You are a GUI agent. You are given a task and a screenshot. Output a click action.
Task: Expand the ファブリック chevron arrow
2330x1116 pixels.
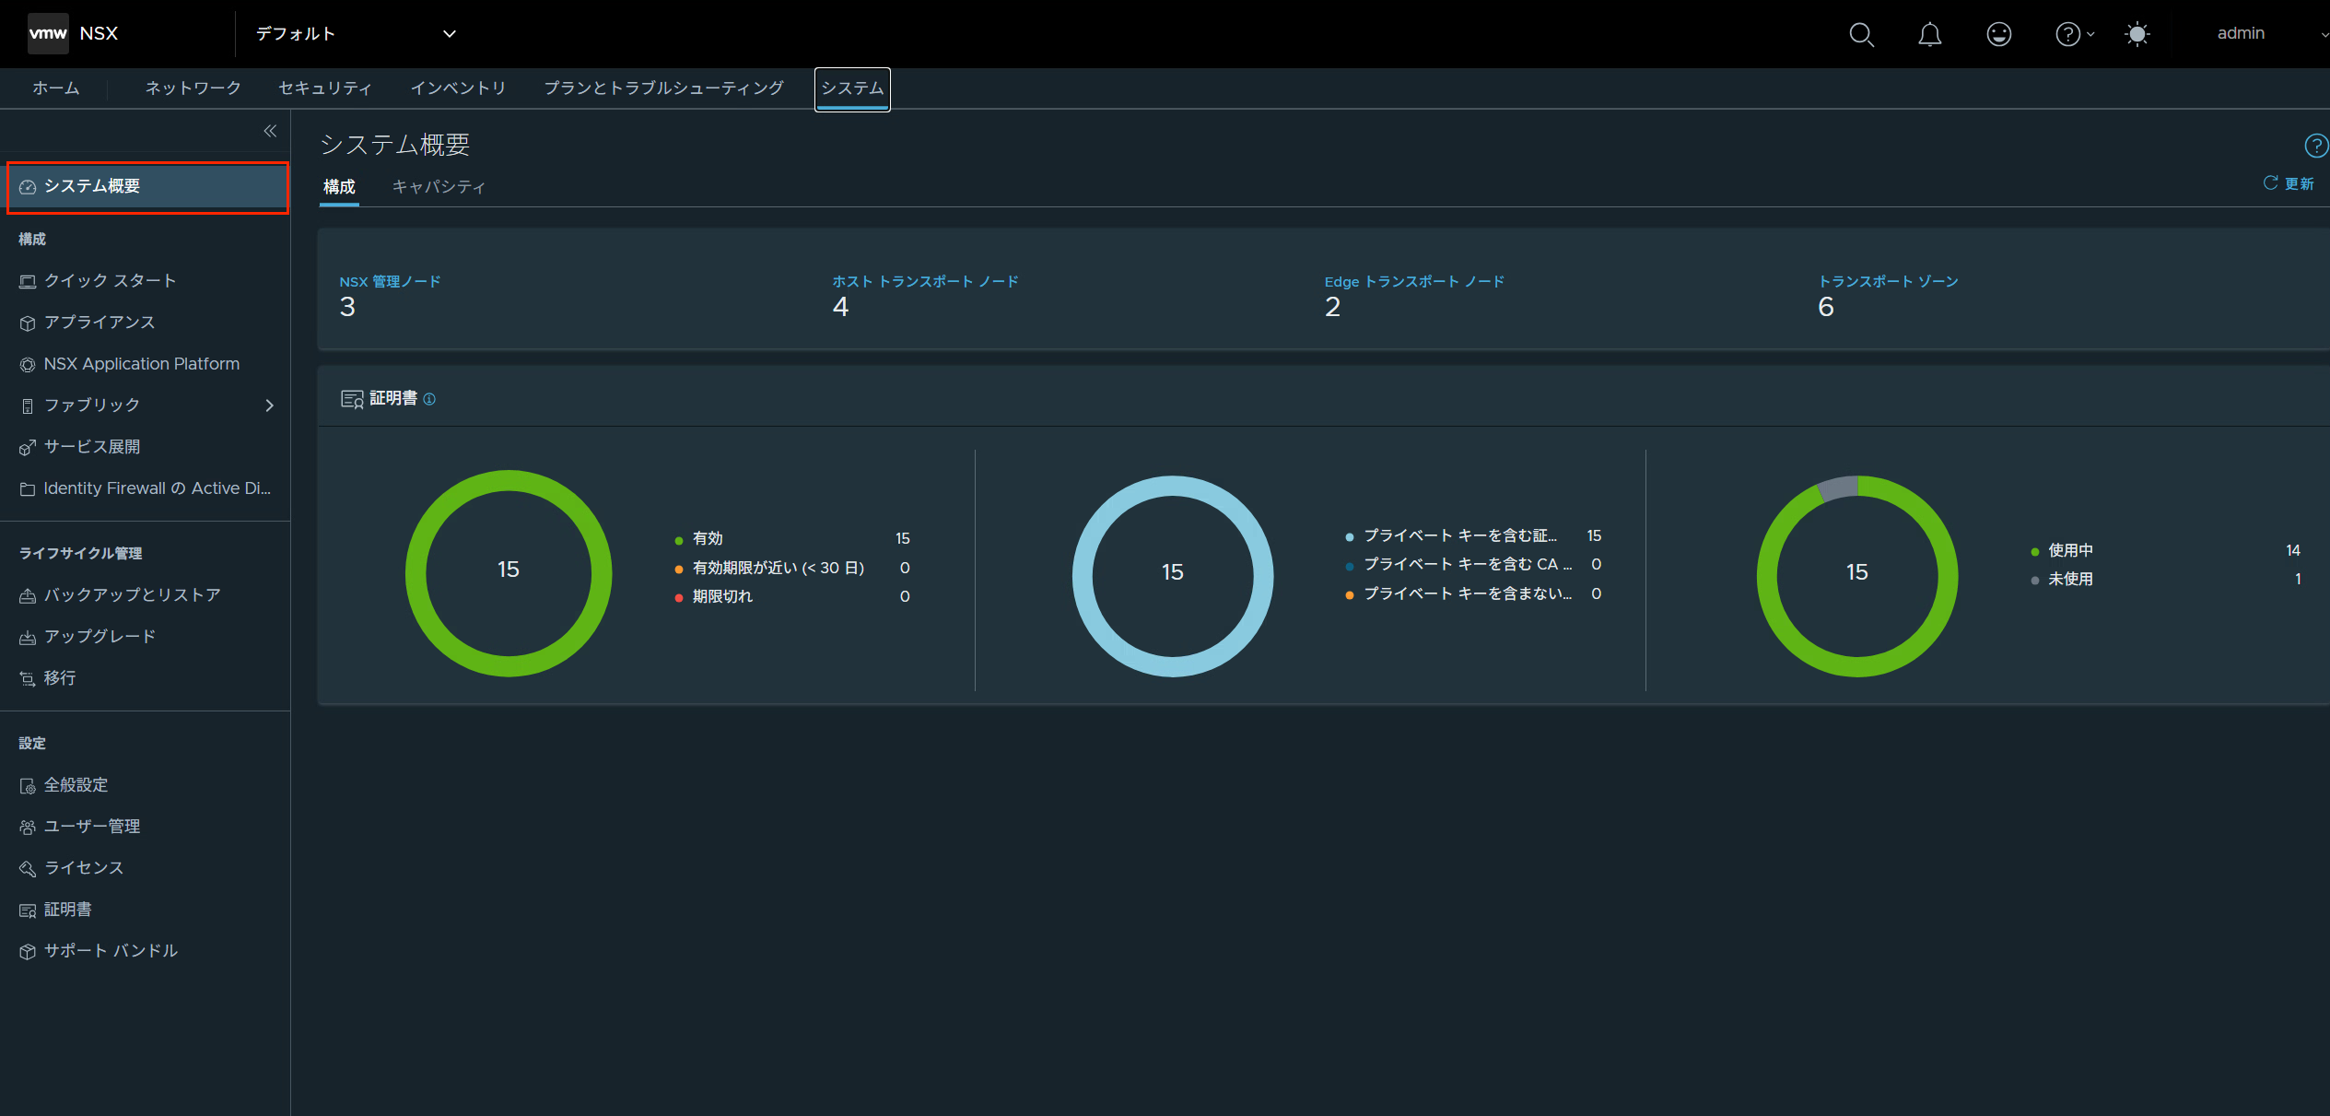click(x=269, y=405)
